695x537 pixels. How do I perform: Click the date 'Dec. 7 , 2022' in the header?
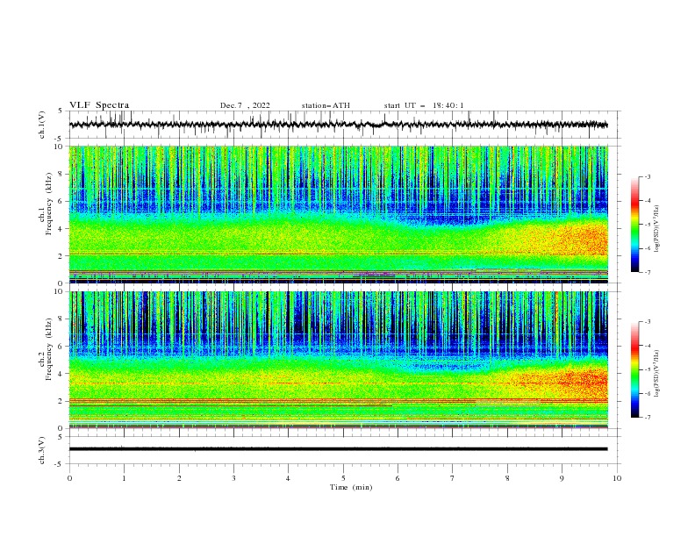tap(245, 105)
